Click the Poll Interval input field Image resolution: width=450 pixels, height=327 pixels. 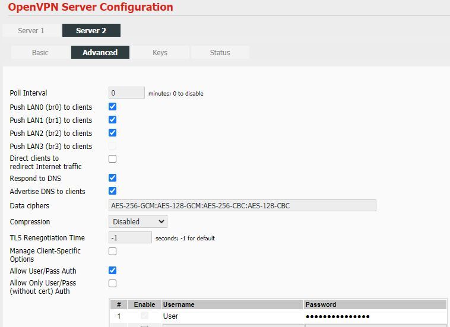[126, 93]
